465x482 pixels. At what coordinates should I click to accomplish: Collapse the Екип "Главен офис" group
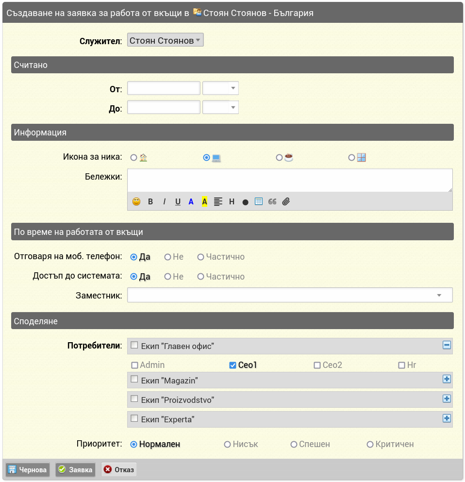(447, 345)
